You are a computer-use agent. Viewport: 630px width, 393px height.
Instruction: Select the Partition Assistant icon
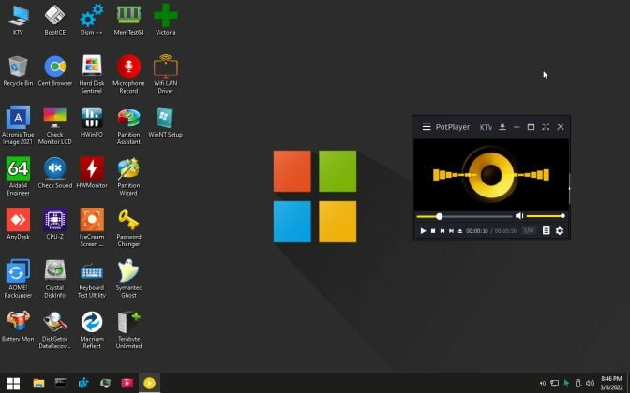(128, 125)
